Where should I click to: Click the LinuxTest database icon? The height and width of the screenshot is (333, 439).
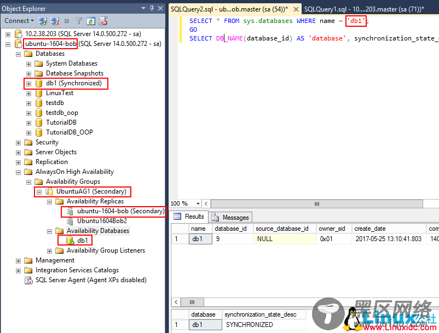point(38,92)
